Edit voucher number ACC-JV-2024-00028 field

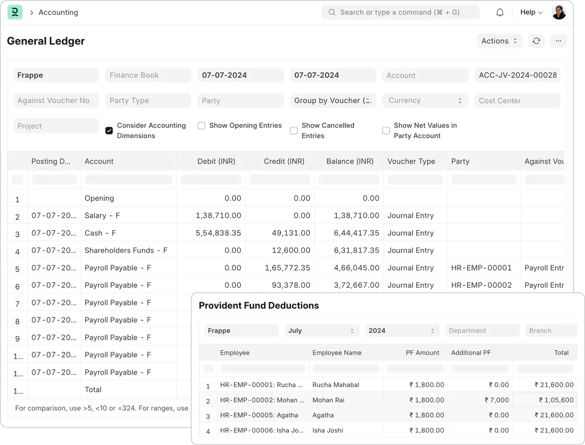point(518,75)
